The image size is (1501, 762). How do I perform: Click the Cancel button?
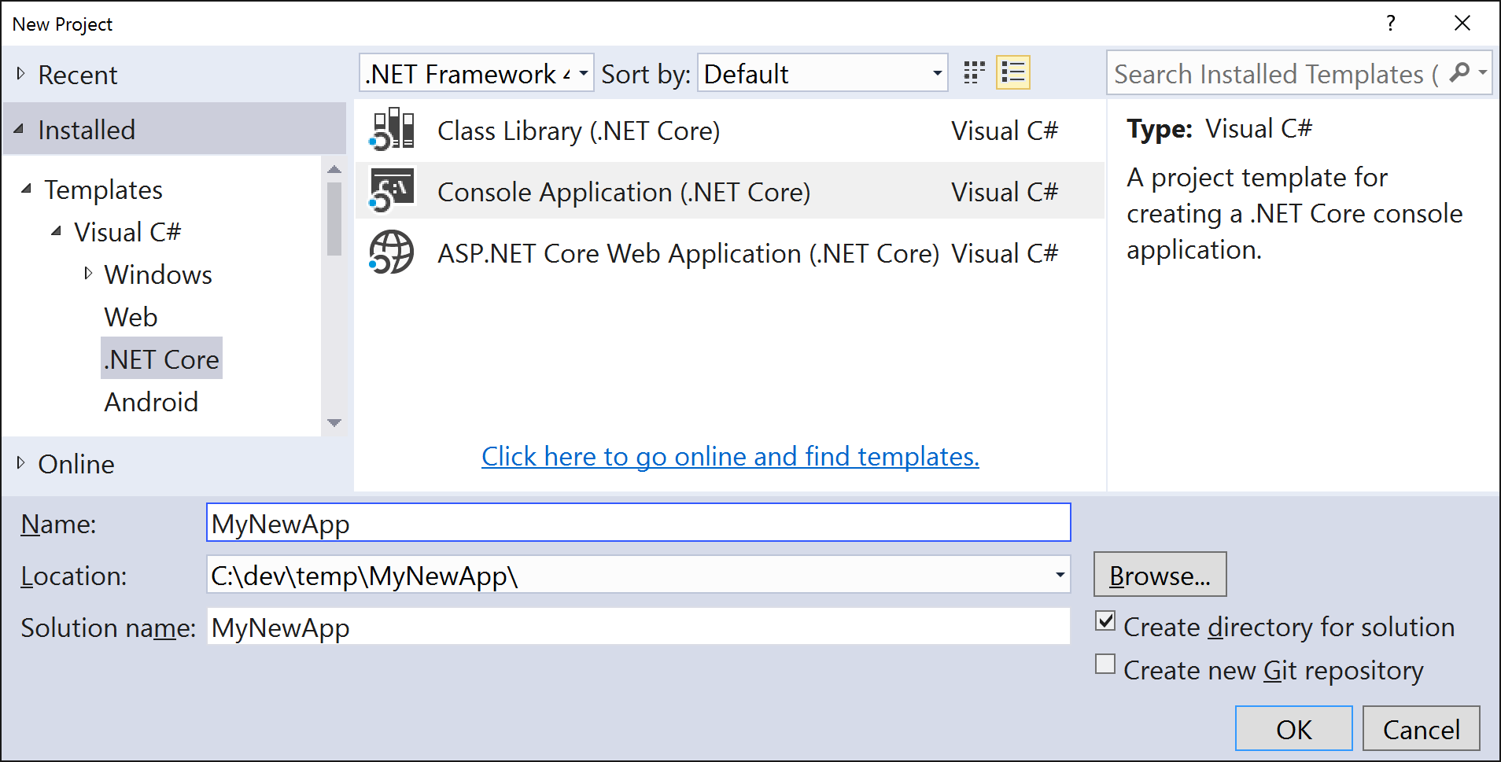coord(1421,729)
